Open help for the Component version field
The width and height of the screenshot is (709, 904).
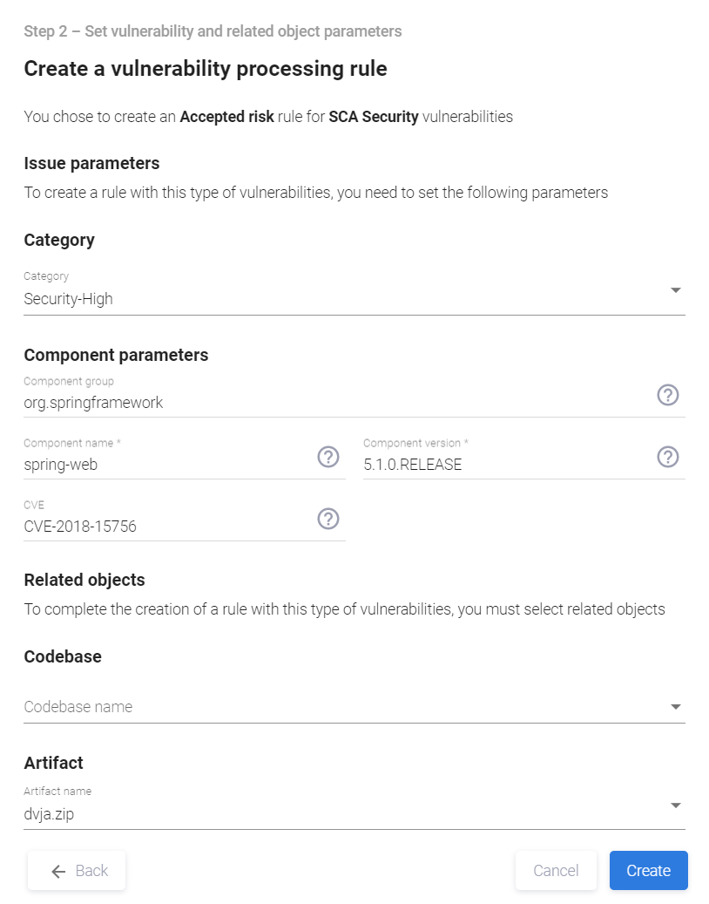667,457
